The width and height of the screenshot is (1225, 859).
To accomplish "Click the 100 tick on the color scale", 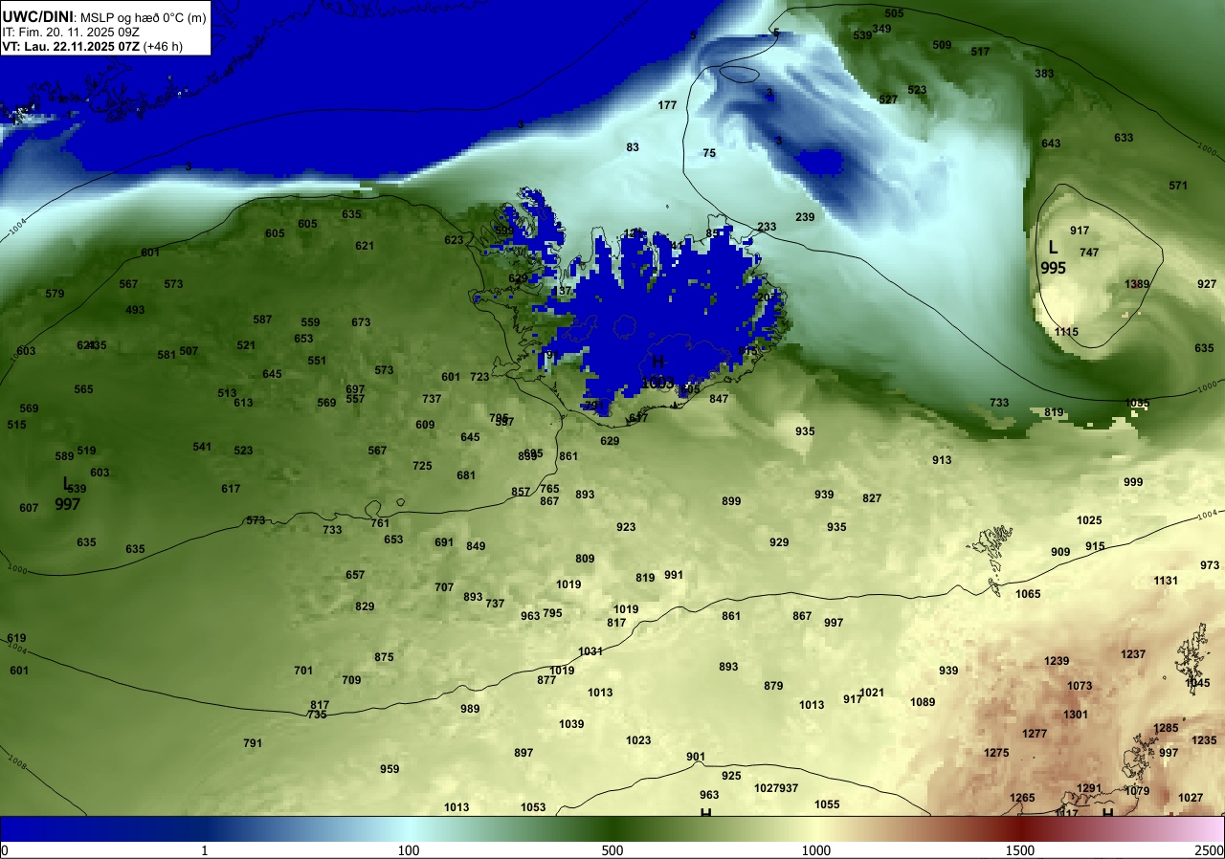I will (409, 850).
